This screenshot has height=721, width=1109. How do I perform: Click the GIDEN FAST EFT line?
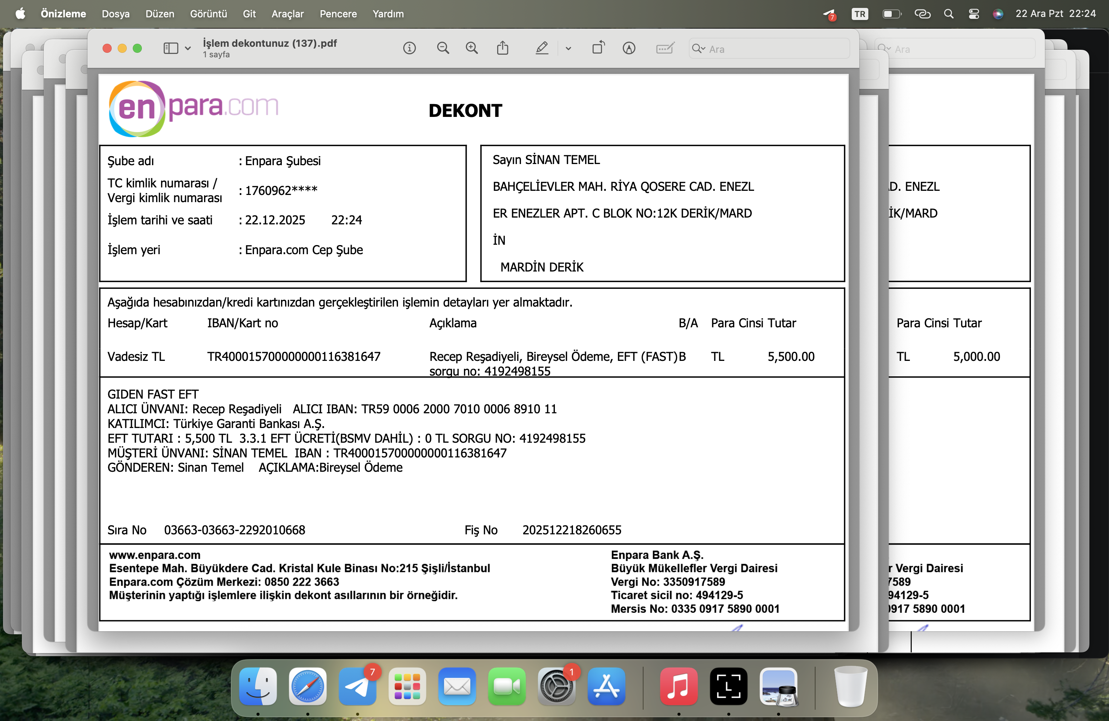click(153, 394)
